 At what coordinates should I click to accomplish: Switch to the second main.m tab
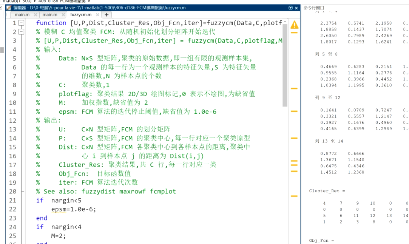[x=50, y=15]
